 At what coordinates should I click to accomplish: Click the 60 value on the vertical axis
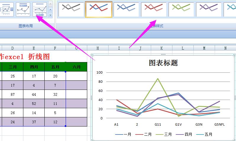click(x=100, y=91)
